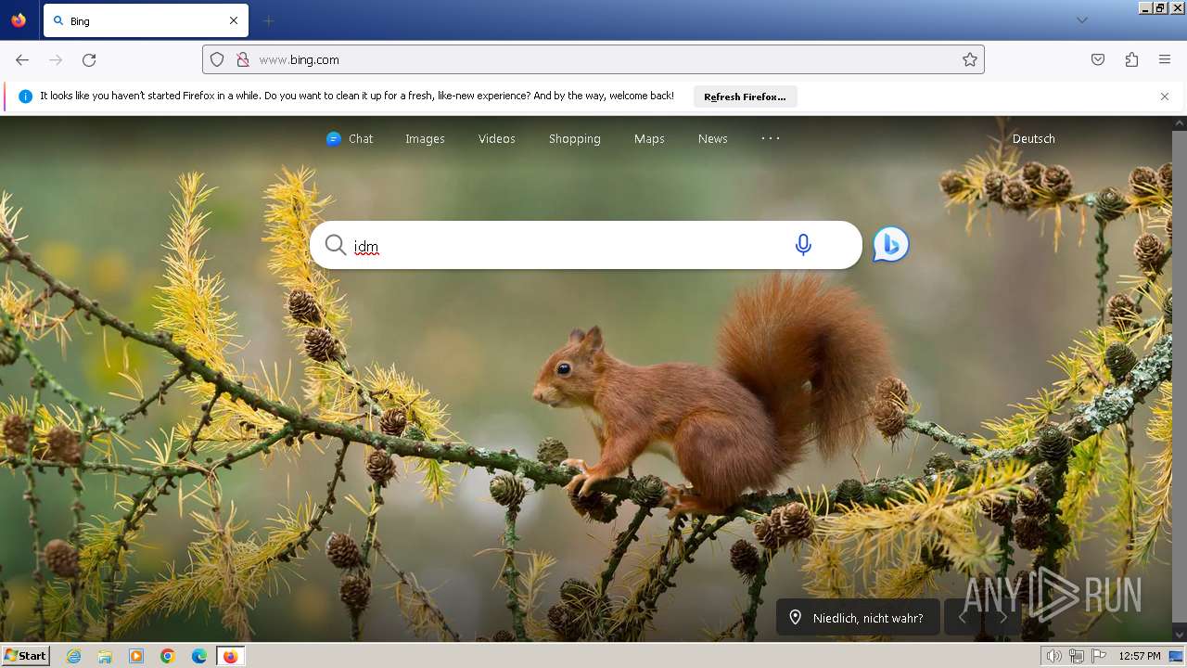Open the network tray icon

[1076, 656]
